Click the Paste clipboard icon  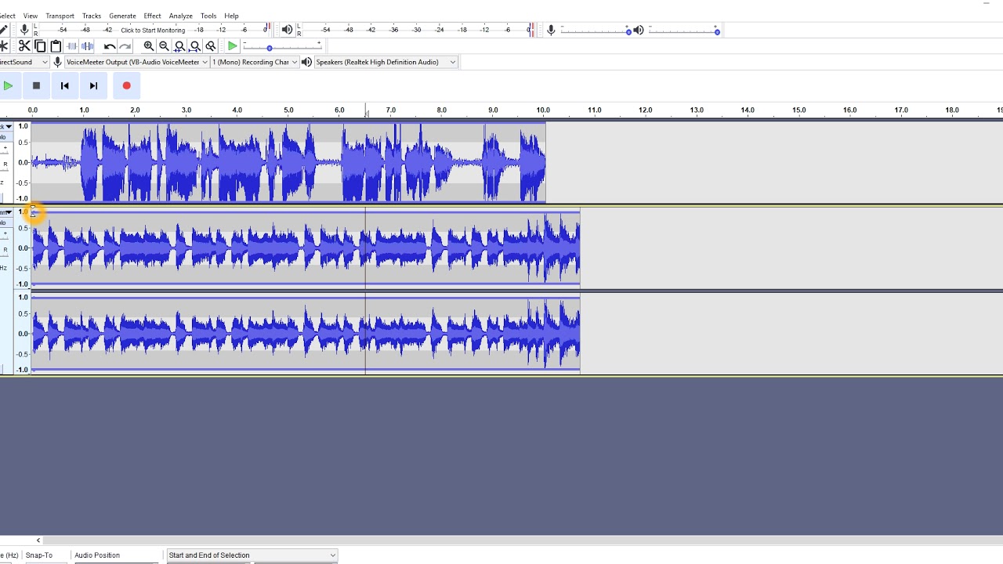click(x=56, y=46)
